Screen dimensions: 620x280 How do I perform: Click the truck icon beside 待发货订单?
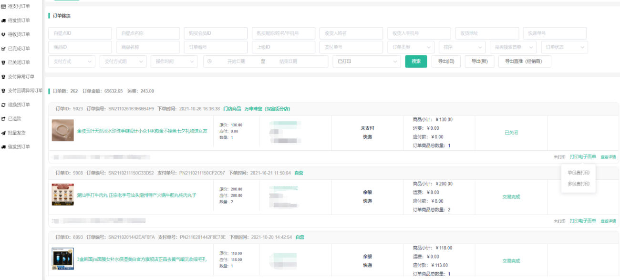(x=4, y=21)
